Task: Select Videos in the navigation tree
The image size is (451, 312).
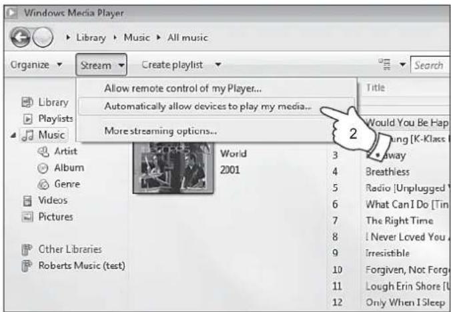Action: (x=53, y=201)
